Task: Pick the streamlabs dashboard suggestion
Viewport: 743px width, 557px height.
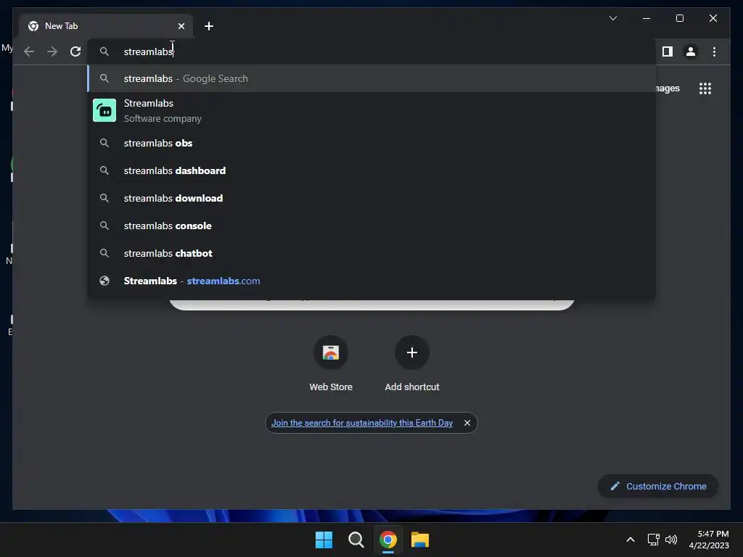Action: [371, 170]
